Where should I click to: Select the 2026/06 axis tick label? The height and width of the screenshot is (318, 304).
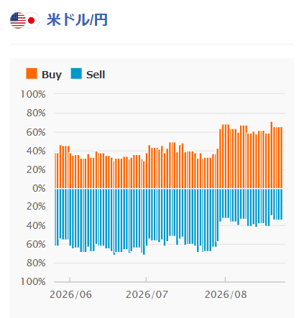click(x=70, y=294)
